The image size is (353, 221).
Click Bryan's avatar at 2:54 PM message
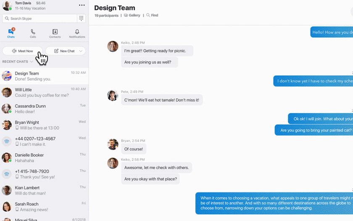point(113,144)
